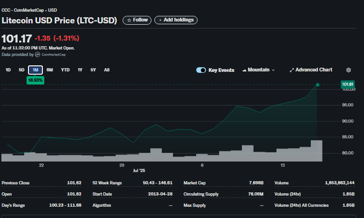364x218 pixels.
Task: Click the x-axis date label 29
Action: pyautogui.click(x=122, y=165)
